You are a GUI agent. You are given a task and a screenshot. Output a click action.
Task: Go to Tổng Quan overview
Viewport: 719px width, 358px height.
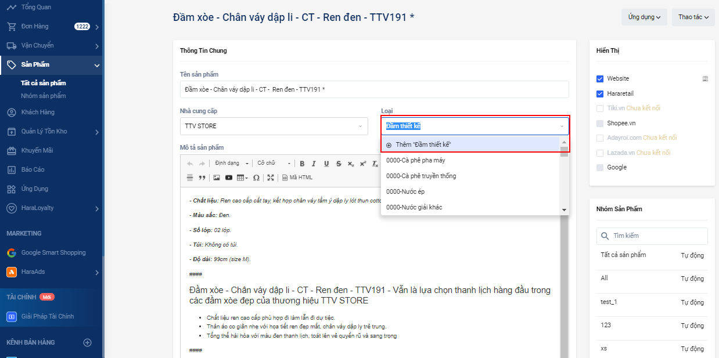click(36, 7)
